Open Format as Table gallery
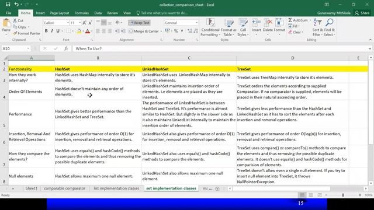The width and height of the screenshot is (374, 210). pyautogui.click(x=228, y=27)
